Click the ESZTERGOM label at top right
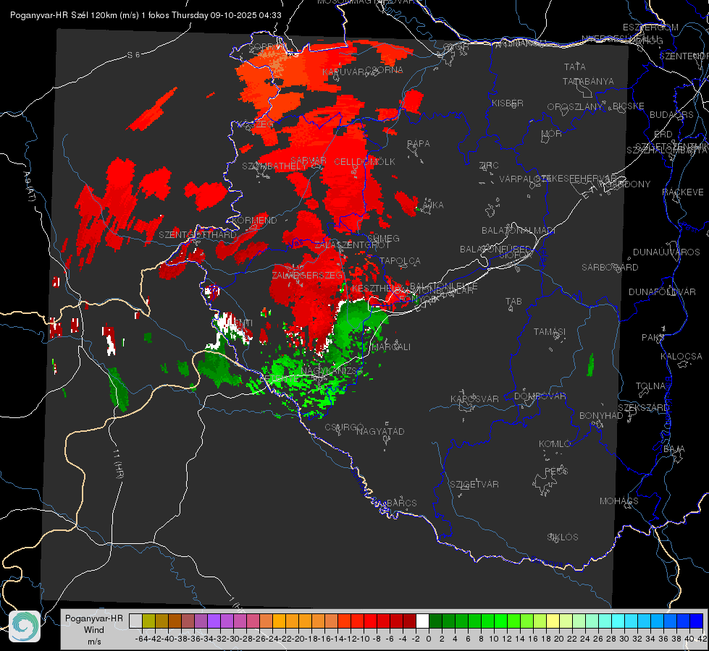Screen dimensions: 709x651 coord(650,27)
